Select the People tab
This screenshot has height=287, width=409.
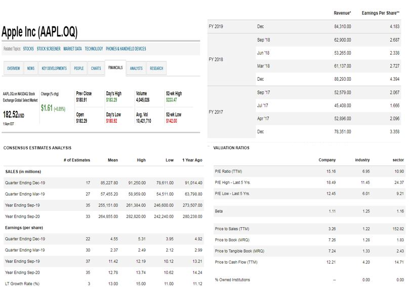(x=79, y=68)
